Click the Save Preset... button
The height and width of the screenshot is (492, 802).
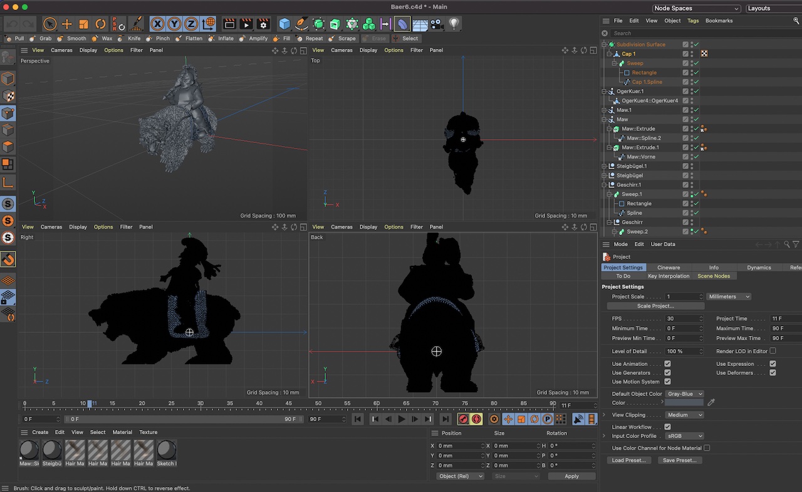pyautogui.click(x=680, y=460)
